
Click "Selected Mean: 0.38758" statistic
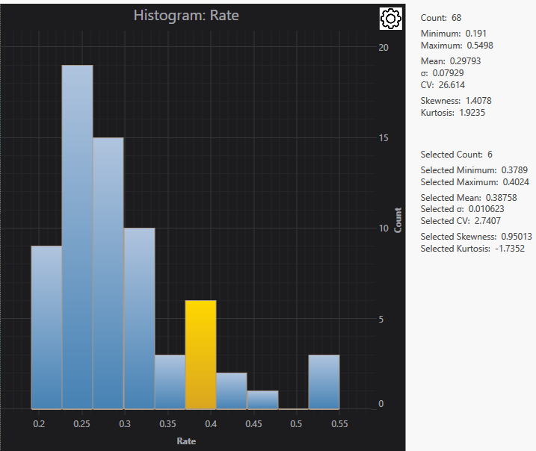pyautogui.click(x=469, y=198)
